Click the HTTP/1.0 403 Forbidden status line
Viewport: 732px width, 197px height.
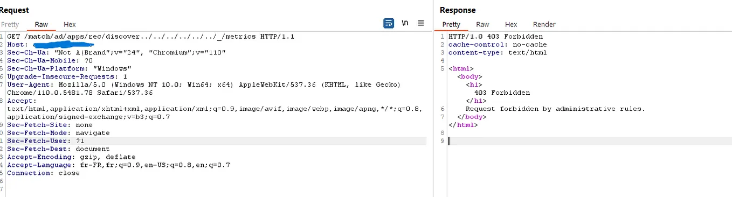click(496, 37)
